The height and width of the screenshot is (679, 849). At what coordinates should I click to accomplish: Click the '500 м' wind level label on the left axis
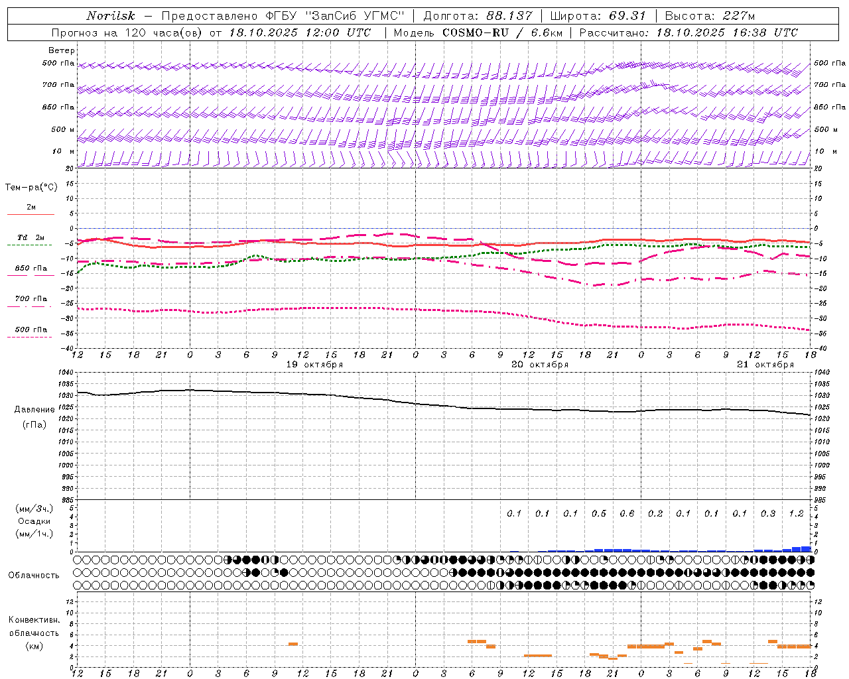point(63,129)
